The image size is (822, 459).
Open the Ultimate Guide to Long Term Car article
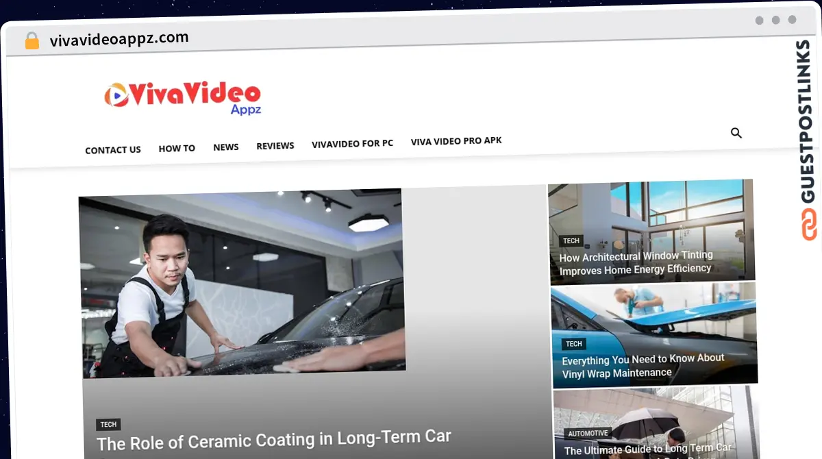(x=647, y=449)
